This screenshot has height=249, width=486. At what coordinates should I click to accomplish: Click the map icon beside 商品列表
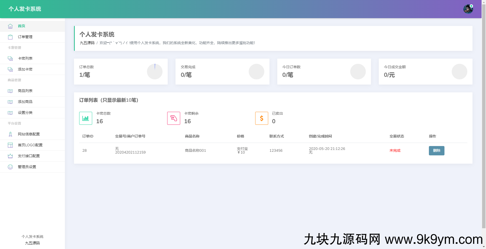tap(10, 91)
